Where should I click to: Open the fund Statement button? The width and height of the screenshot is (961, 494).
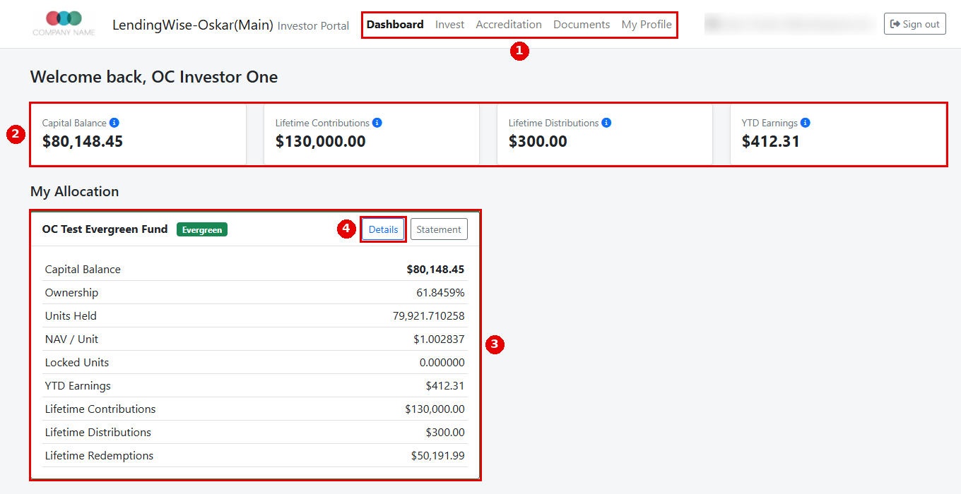439,229
